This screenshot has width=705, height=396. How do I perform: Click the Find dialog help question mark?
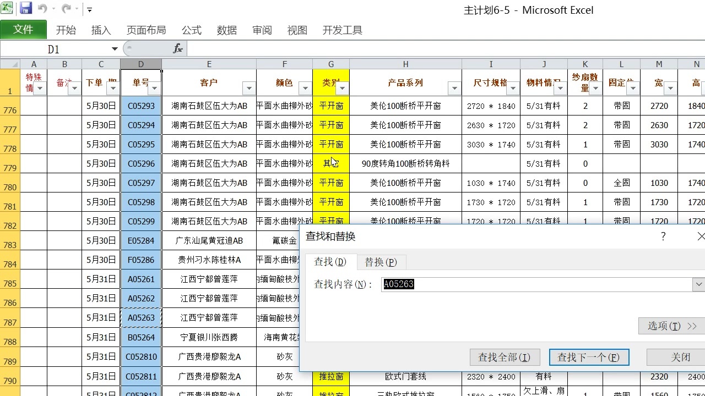(663, 237)
